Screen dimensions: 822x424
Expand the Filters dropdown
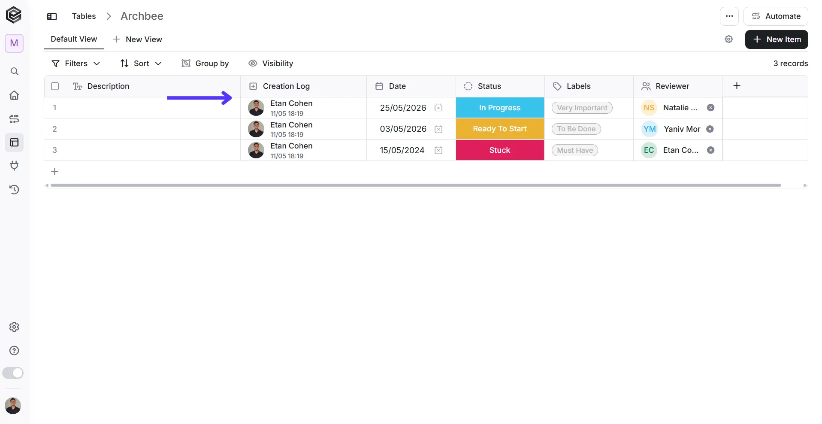pyautogui.click(x=76, y=64)
